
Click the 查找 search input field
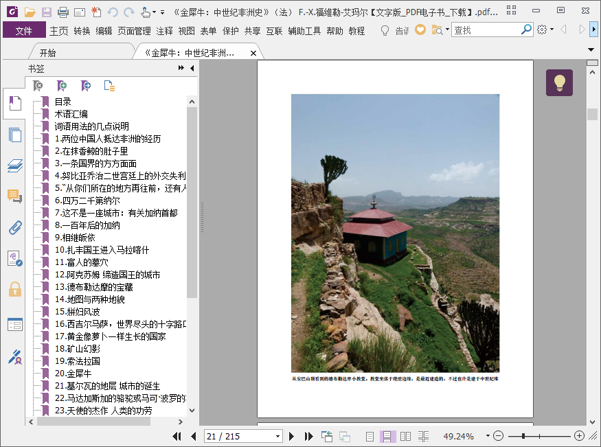486,30
